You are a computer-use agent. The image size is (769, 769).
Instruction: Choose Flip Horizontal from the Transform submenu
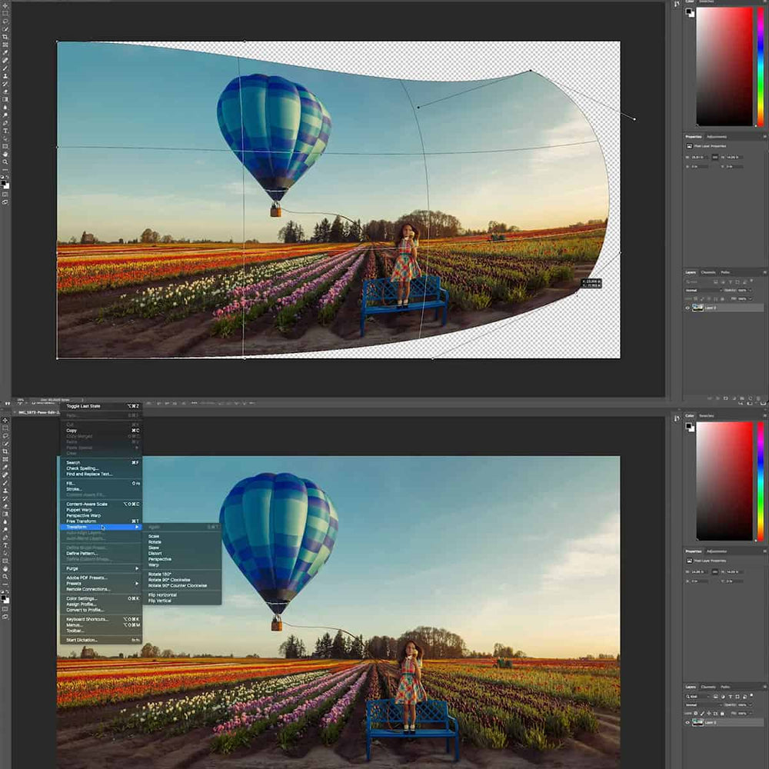point(162,594)
